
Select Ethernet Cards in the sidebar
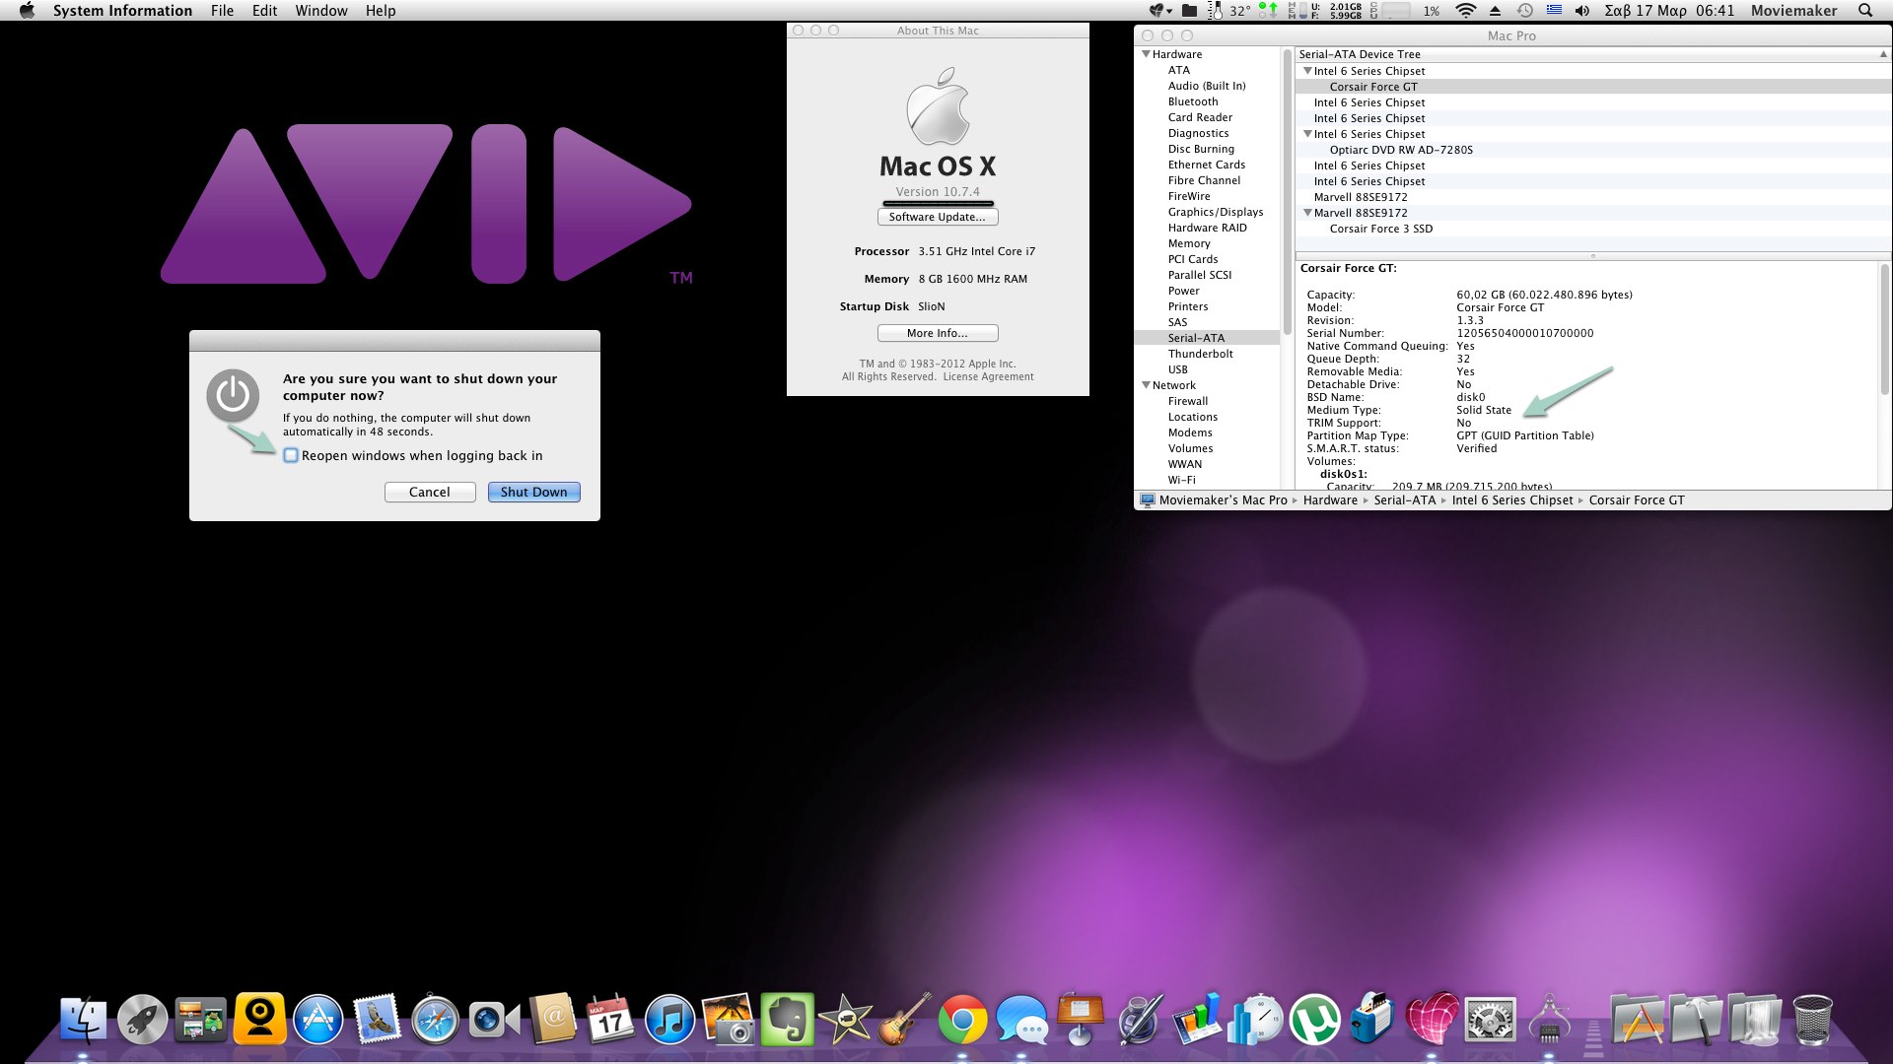[x=1206, y=165]
